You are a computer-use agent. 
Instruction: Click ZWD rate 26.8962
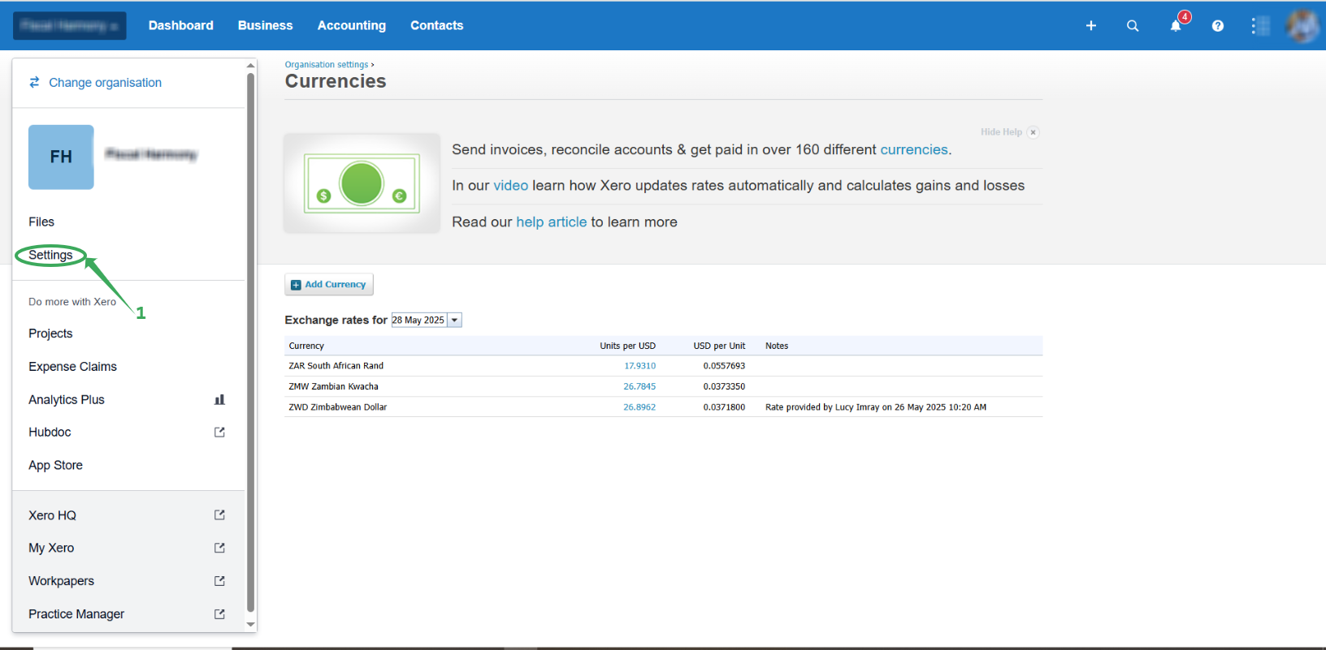639,407
